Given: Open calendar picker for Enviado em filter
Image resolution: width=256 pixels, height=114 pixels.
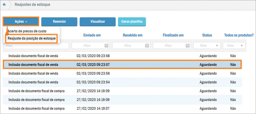Looking at the screenshot, I should click(106, 46).
